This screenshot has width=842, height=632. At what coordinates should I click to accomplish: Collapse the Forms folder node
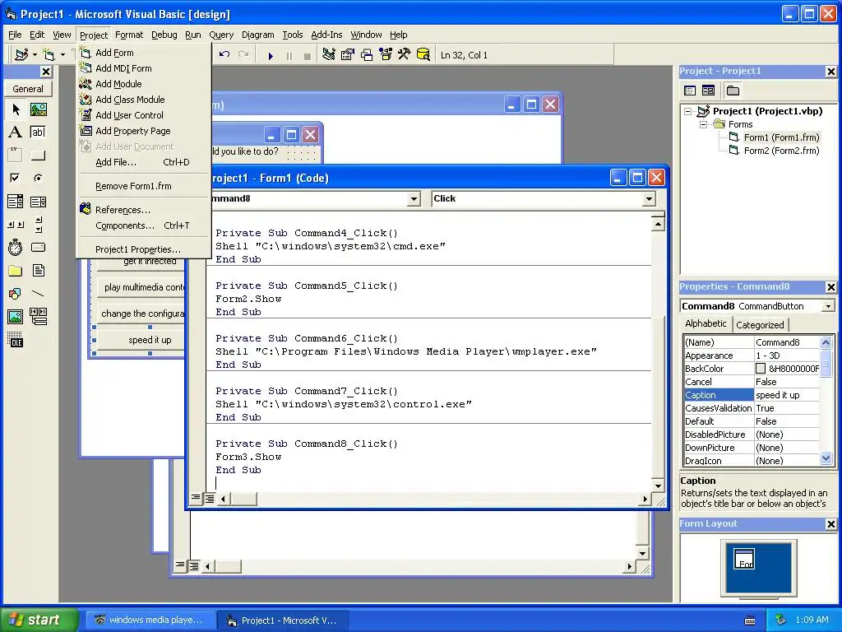click(x=704, y=124)
